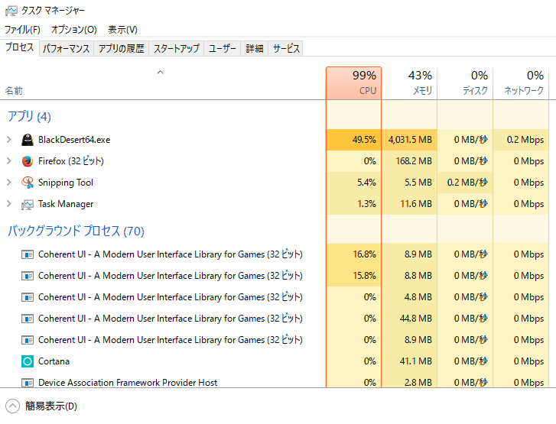Open the ファイル(F) menu
This screenshot has width=556, height=424.
[22, 29]
